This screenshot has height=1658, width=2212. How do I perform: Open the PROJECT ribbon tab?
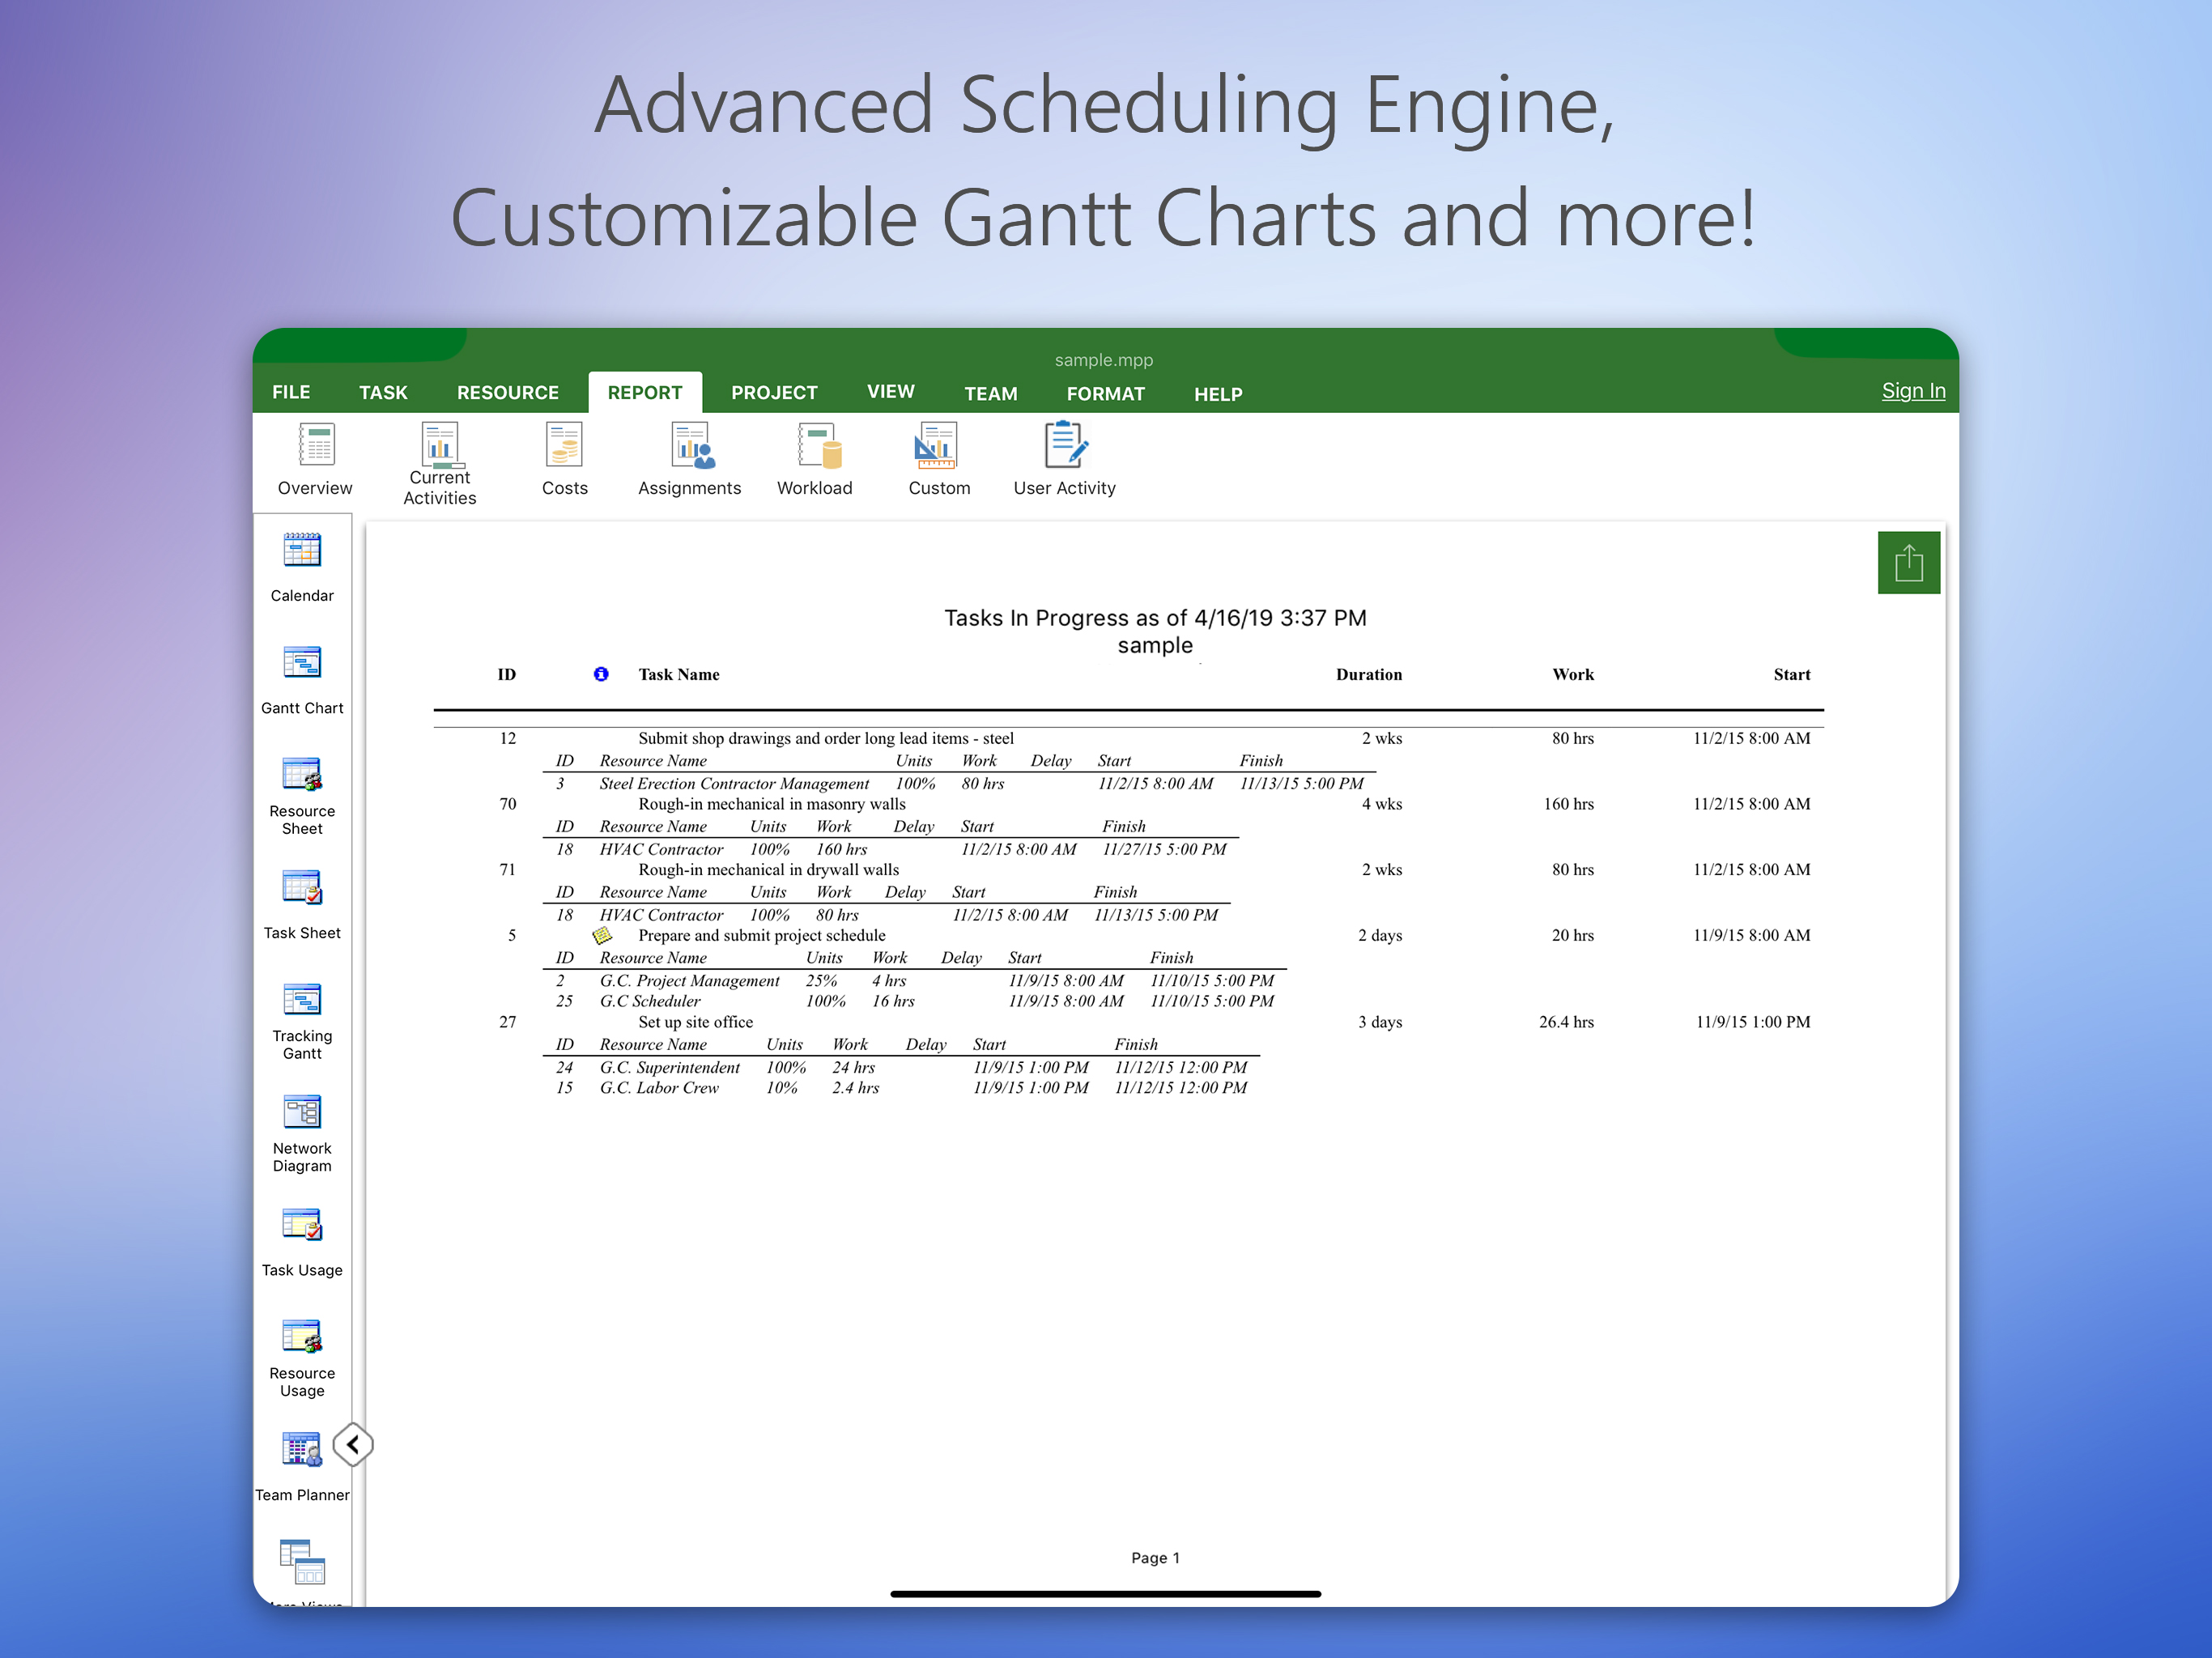pyautogui.click(x=774, y=393)
